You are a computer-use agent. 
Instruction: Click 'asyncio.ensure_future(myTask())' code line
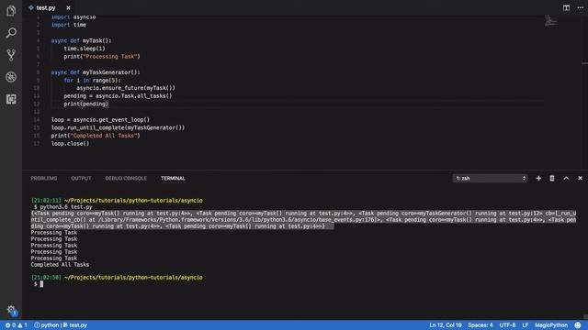[126, 88]
